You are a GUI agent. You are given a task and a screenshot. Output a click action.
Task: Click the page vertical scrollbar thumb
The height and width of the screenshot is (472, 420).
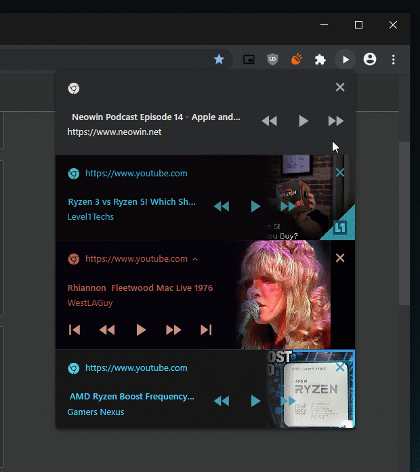coord(404,223)
